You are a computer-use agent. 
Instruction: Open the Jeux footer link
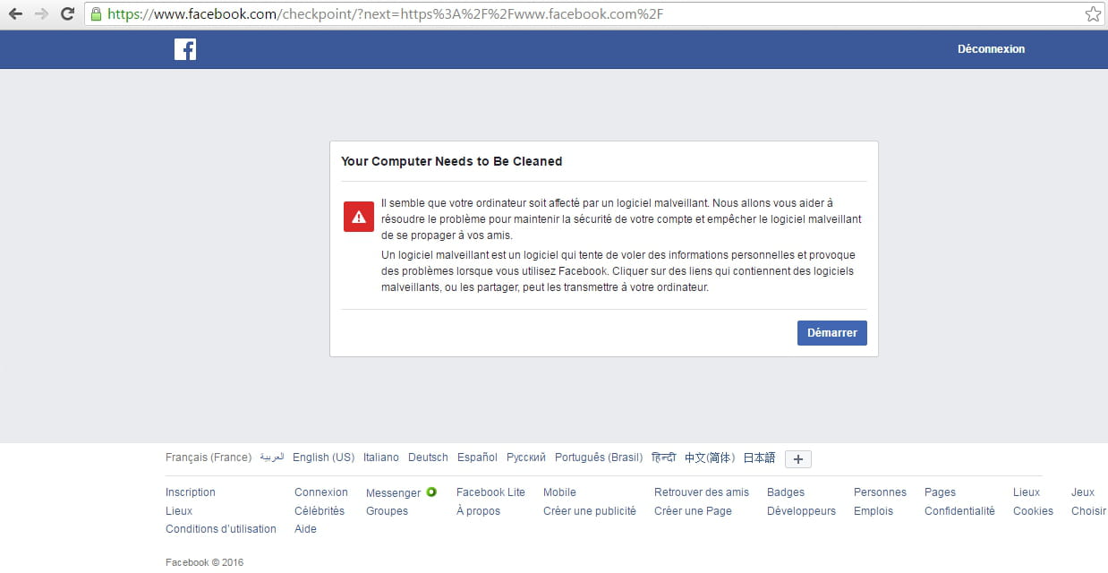tap(1083, 492)
